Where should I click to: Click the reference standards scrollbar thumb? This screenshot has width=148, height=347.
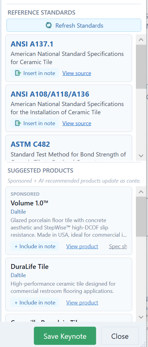click(x=141, y=67)
